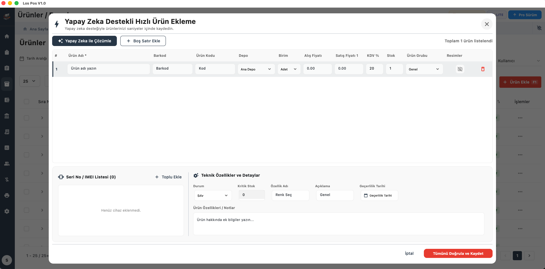This screenshot has width=545, height=269.
Task: Close the quick product add dialog
Action: (487, 24)
